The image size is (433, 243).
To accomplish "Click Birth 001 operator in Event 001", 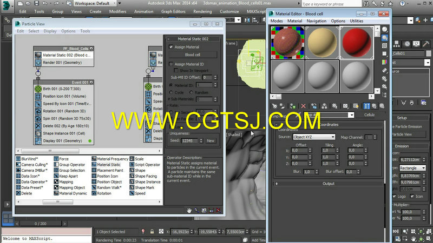I will (x=64, y=89).
